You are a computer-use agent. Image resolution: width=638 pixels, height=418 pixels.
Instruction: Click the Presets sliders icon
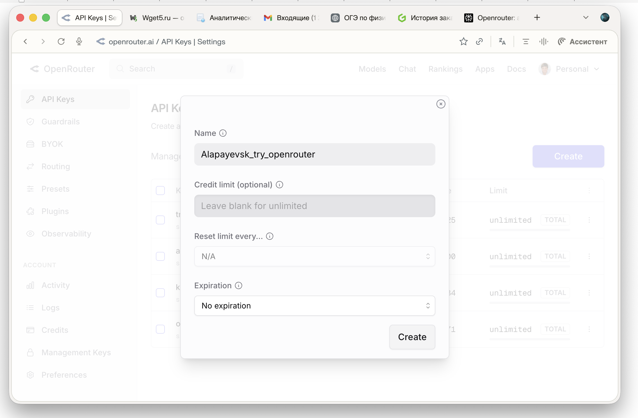click(x=30, y=189)
